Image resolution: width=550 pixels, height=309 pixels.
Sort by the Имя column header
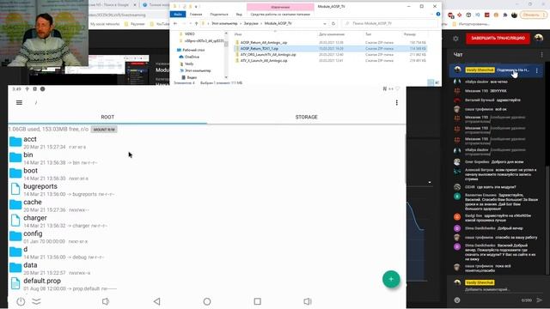click(238, 34)
